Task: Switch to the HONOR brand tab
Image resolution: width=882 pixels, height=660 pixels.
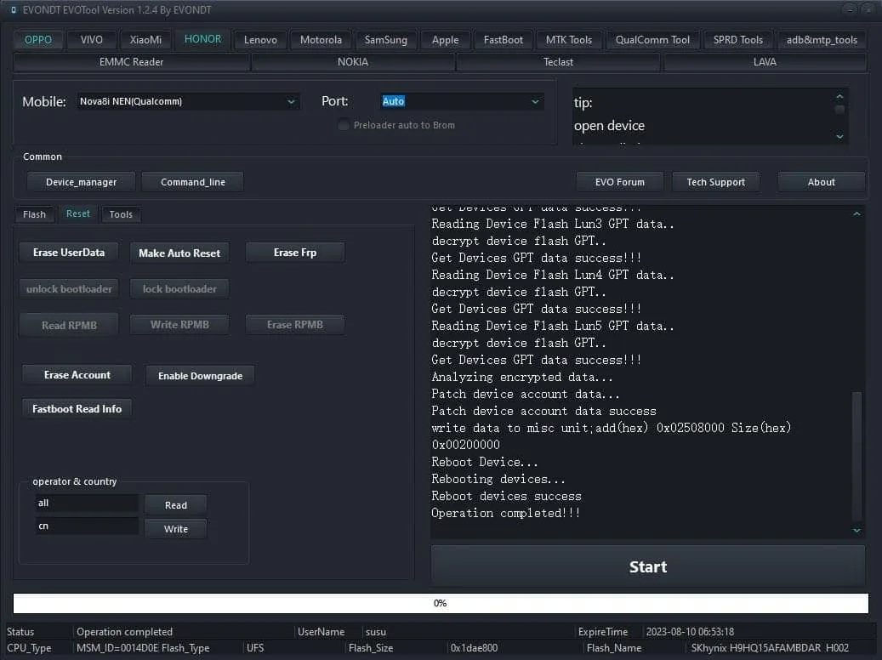Action: point(202,39)
